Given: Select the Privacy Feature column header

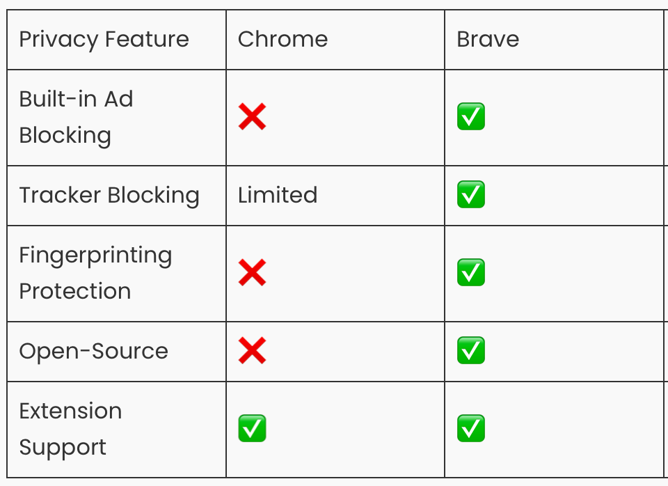Looking at the screenshot, I should pos(104,40).
